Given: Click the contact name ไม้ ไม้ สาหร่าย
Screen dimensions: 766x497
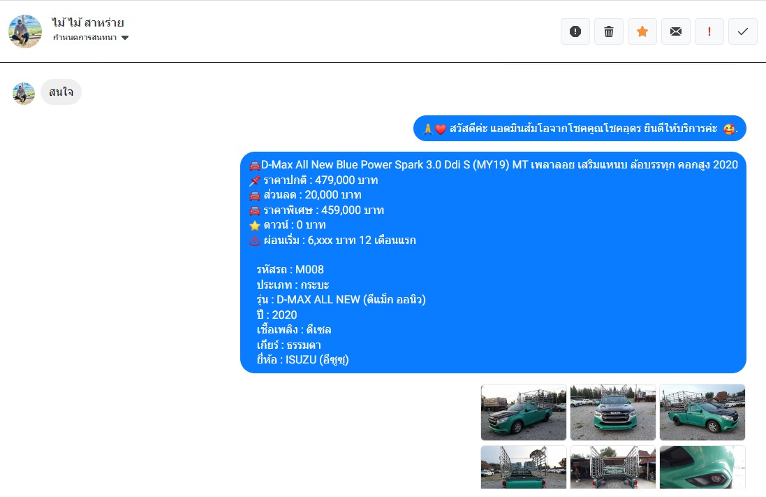Looking at the screenshot, I should 88,22.
